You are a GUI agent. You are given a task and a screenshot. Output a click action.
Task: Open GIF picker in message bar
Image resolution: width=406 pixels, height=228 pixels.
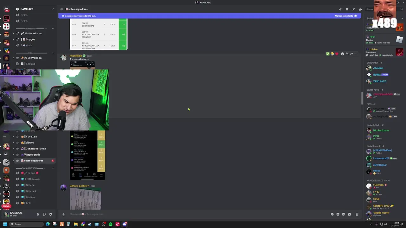coord(338,214)
